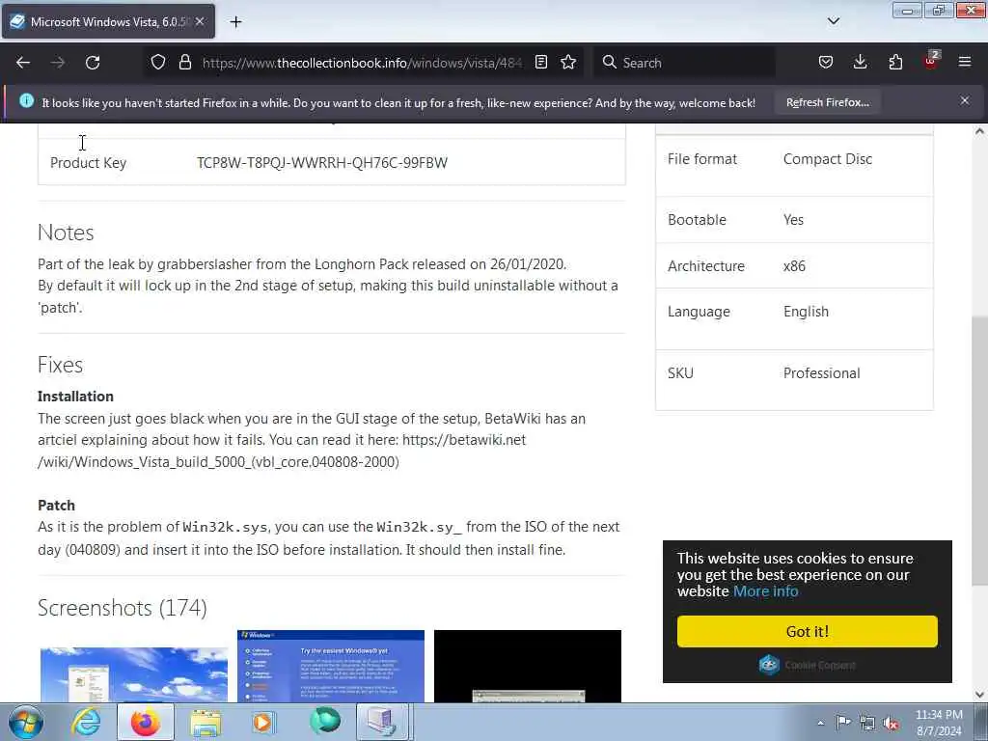988x741 pixels.
Task: Click the red extension icon with badge 2
Action: pos(931,61)
